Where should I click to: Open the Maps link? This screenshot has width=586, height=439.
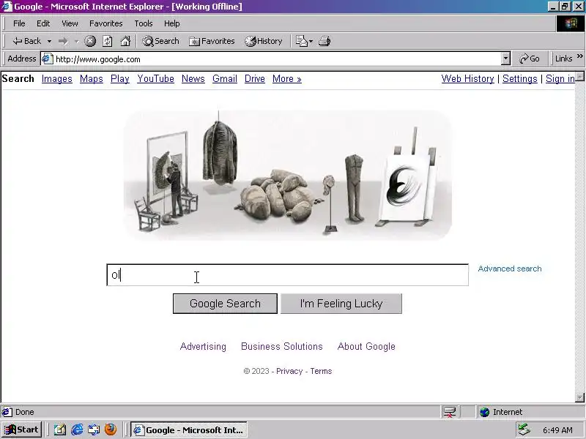[x=91, y=79]
